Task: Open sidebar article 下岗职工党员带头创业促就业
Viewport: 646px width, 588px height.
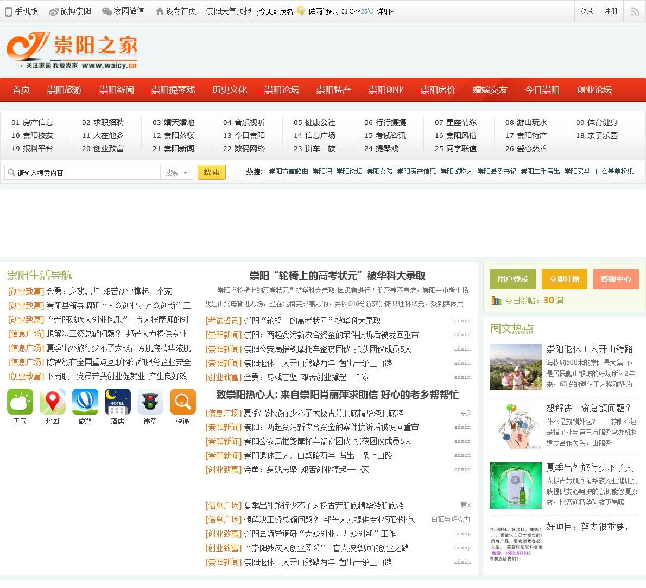Action: tap(117, 377)
